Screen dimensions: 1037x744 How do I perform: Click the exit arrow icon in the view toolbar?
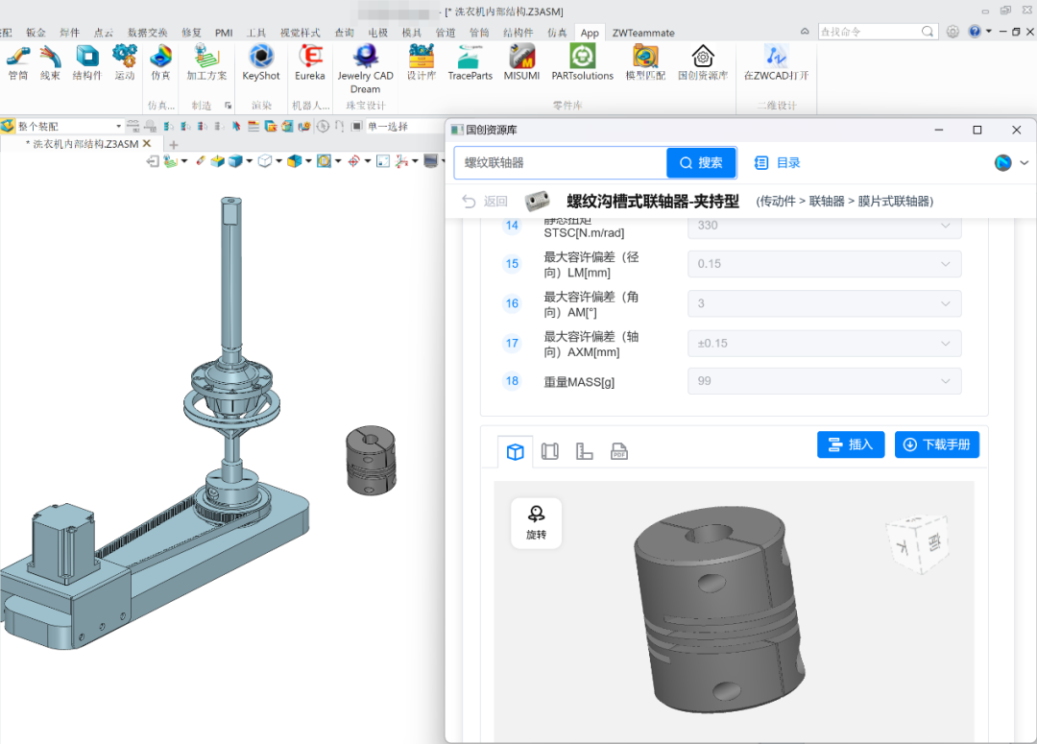[x=153, y=160]
